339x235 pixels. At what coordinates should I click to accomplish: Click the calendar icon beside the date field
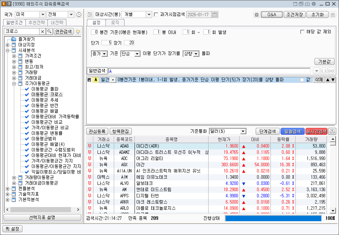[x=215, y=15]
